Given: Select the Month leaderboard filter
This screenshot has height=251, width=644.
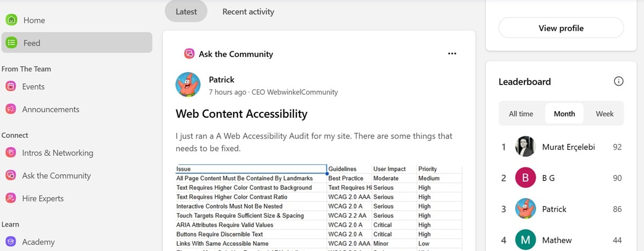Looking at the screenshot, I should [x=564, y=113].
